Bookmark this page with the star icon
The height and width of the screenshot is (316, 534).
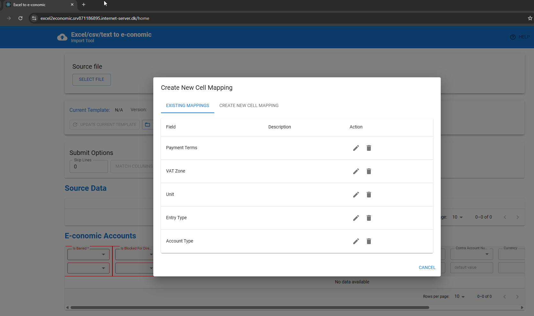click(530, 18)
